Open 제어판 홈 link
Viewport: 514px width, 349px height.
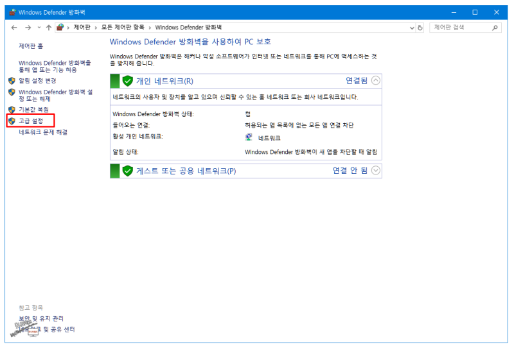[x=31, y=46]
